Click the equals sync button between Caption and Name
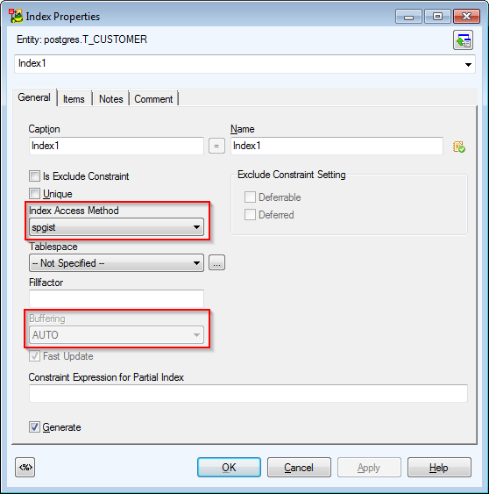Viewport: 489px width, 494px height. pyautogui.click(x=216, y=146)
